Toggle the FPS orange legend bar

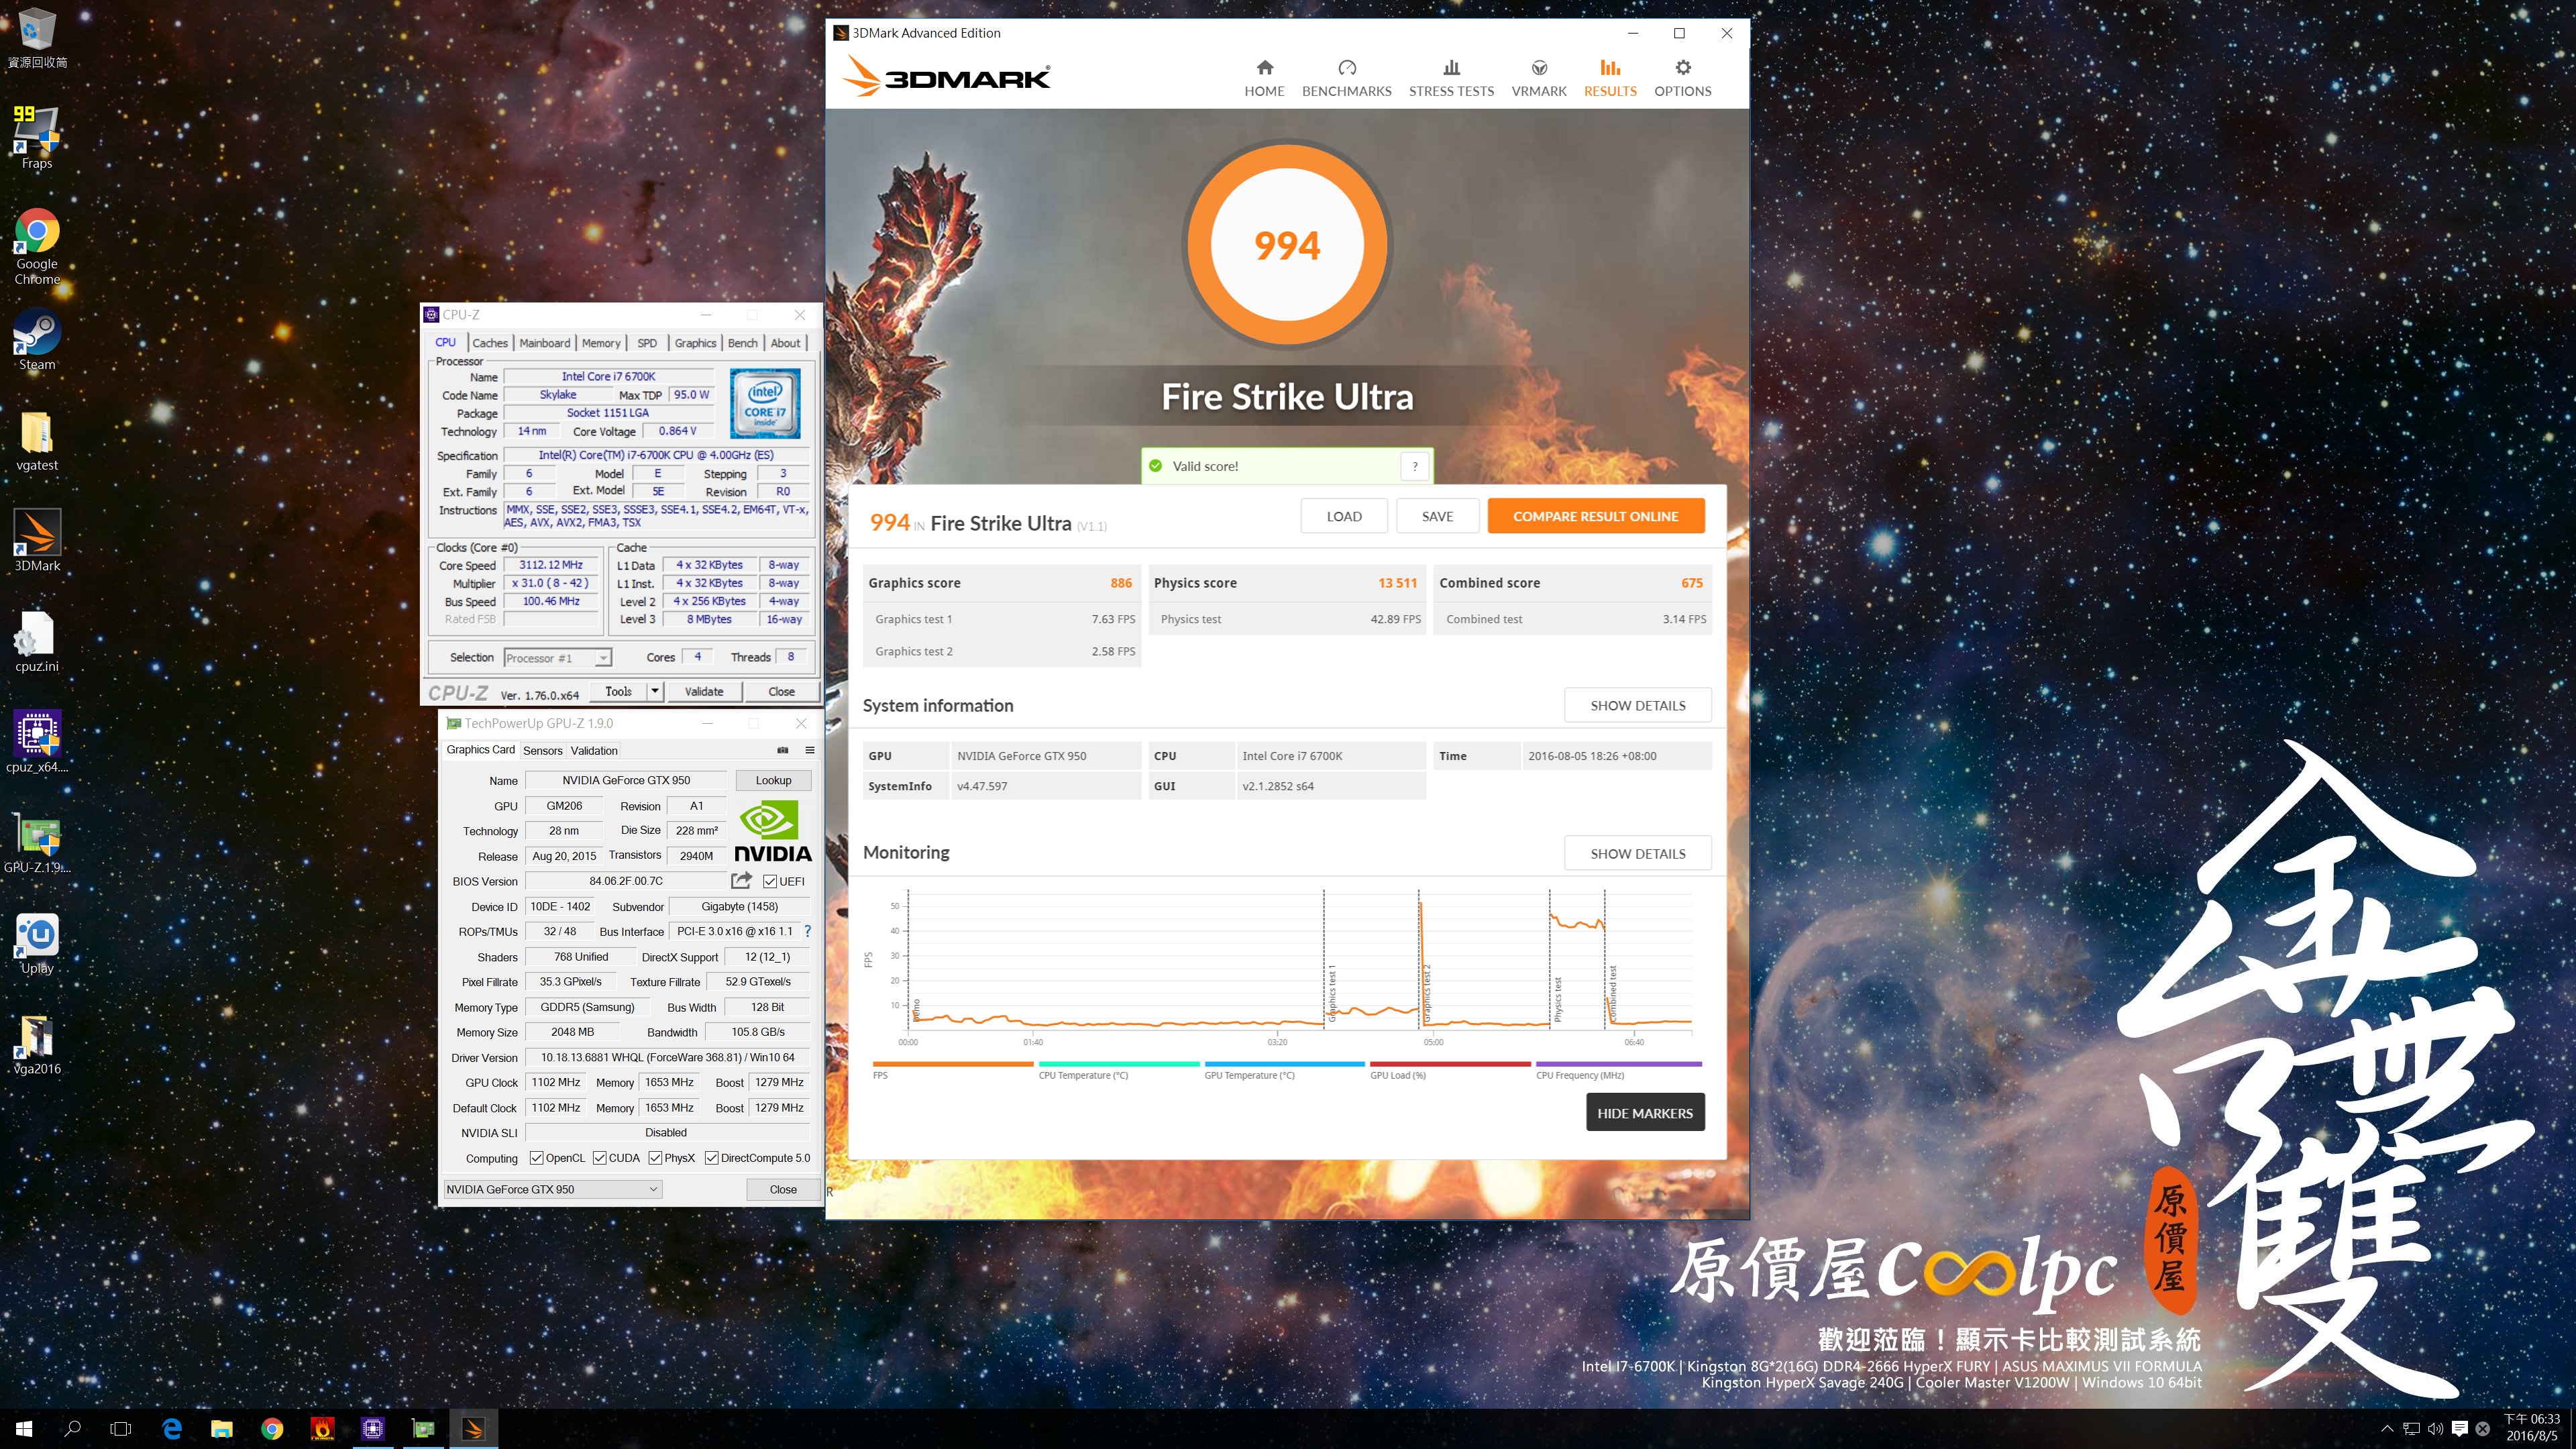click(x=952, y=1064)
